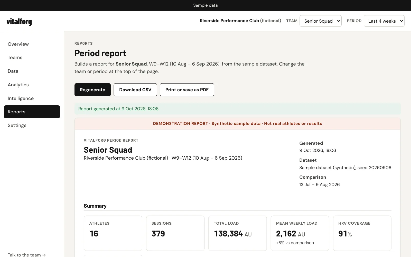Click the comparison range 13 Jul – 9 Aug 2026

tap(319, 185)
